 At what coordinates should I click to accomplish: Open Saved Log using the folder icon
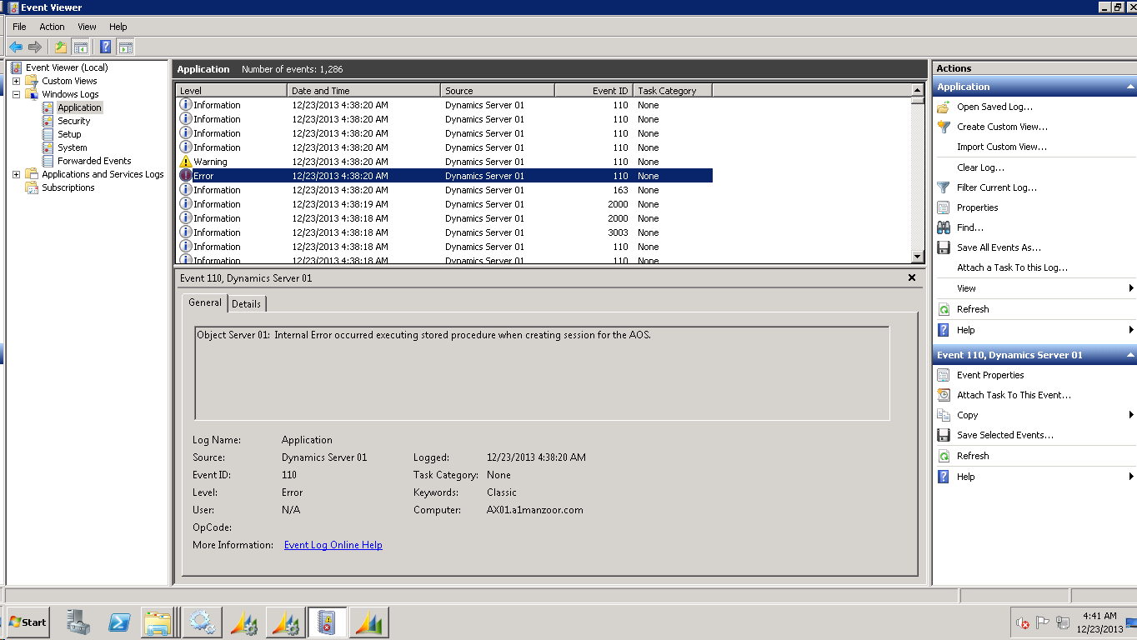click(x=941, y=106)
